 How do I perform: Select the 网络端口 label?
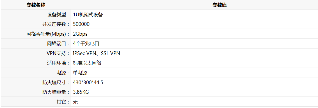[x=58, y=43]
